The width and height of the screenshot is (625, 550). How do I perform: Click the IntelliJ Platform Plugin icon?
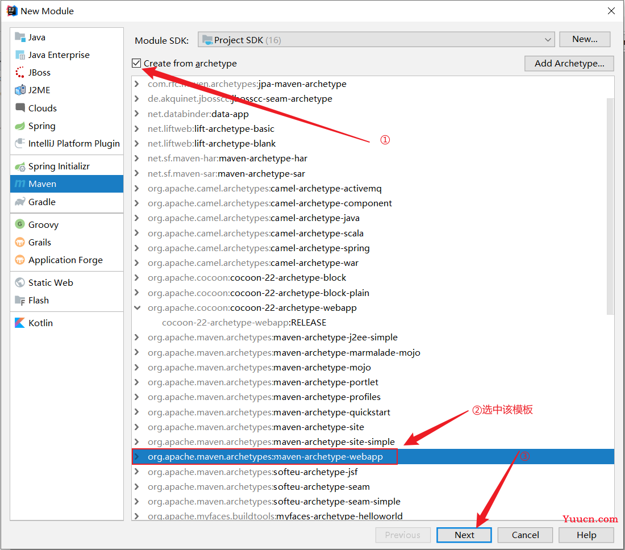tap(20, 143)
